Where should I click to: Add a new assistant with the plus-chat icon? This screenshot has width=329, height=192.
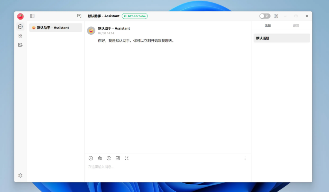pyautogui.click(x=79, y=16)
